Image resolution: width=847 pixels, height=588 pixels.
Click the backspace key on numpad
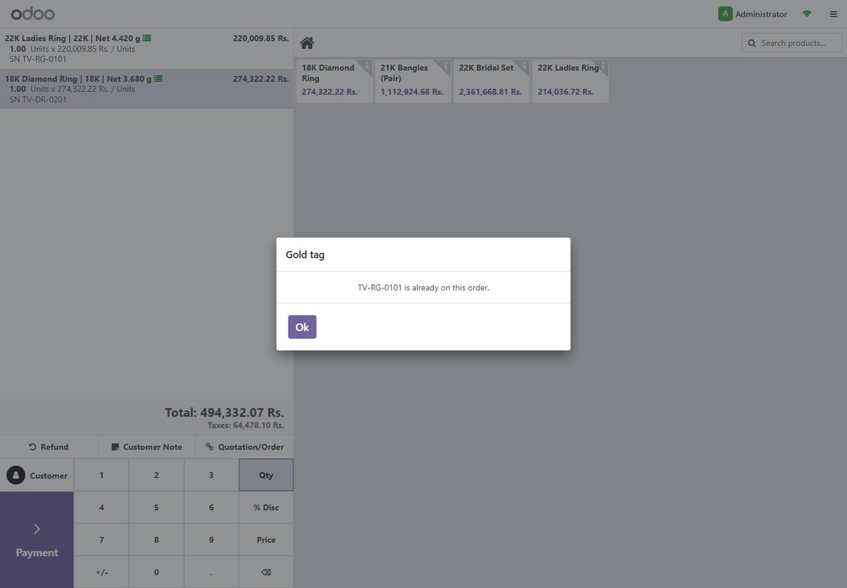tap(266, 572)
